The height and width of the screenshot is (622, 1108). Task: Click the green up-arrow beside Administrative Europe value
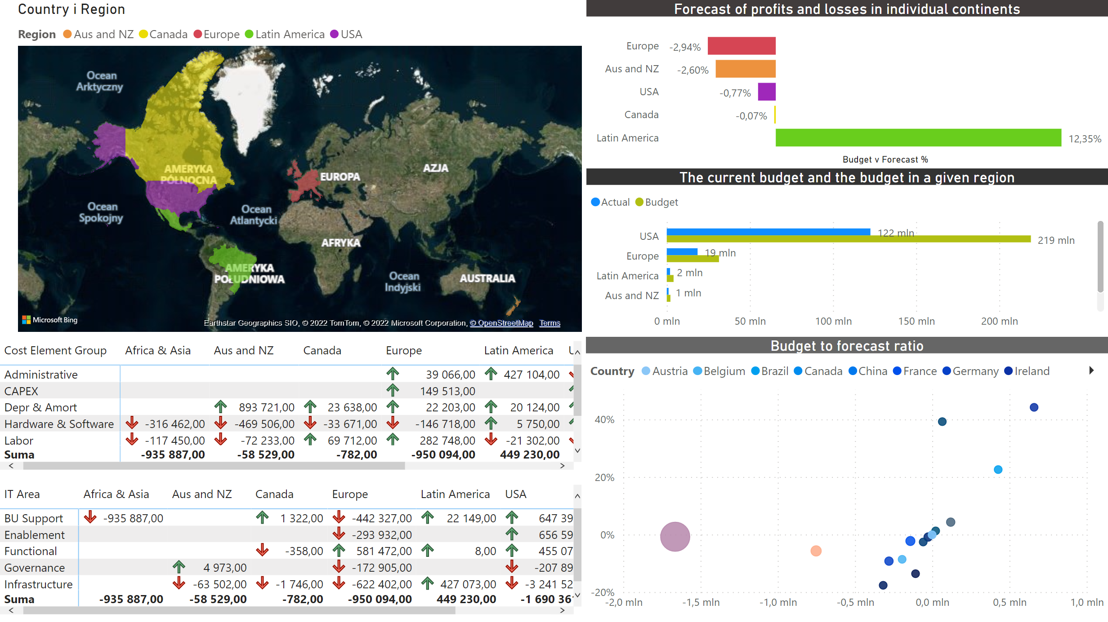click(x=393, y=374)
